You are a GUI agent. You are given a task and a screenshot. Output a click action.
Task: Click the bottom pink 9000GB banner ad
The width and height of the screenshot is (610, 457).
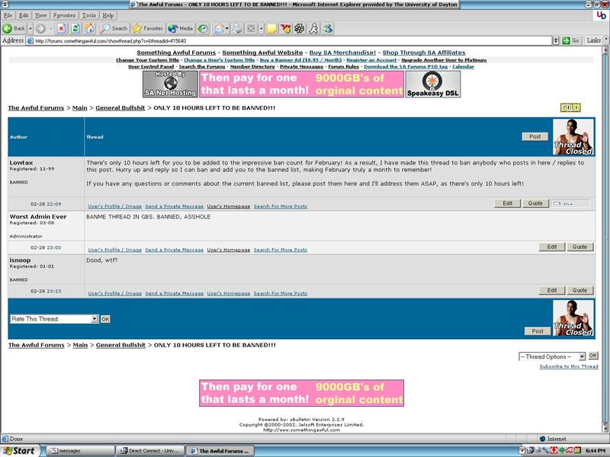(301, 393)
